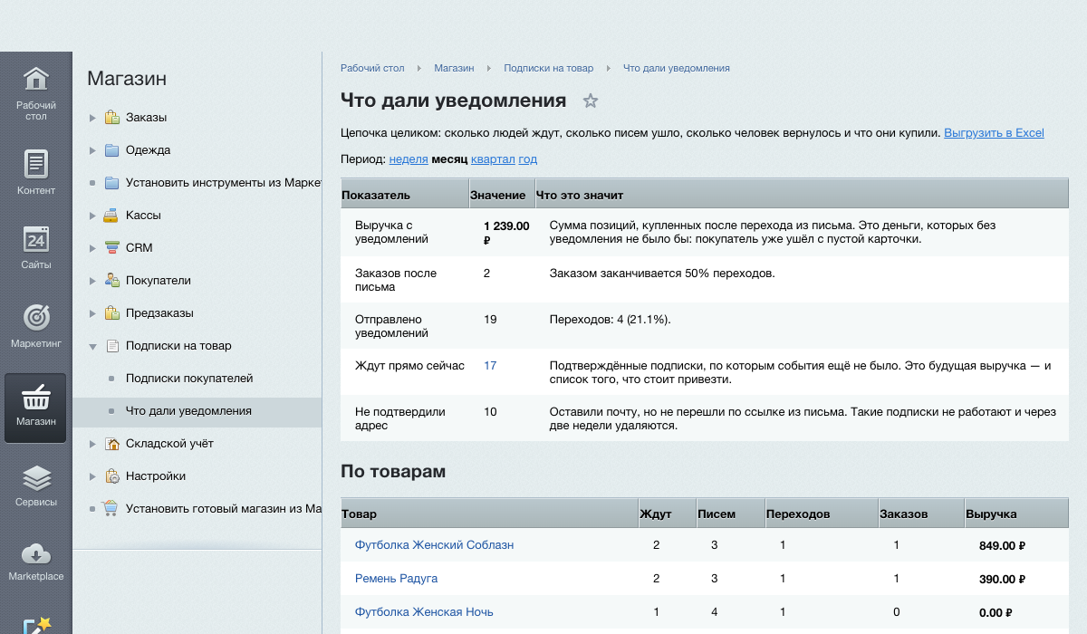Click Выгрузить в Excel link
The height and width of the screenshot is (634, 1087).
[994, 133]
